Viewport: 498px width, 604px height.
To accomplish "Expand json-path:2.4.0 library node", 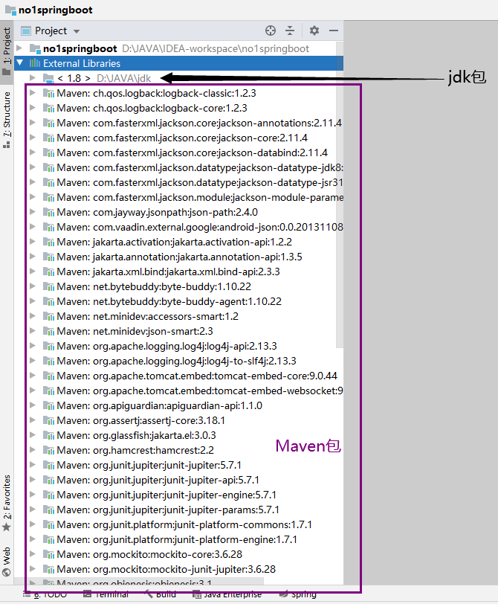I will point(33,212).
